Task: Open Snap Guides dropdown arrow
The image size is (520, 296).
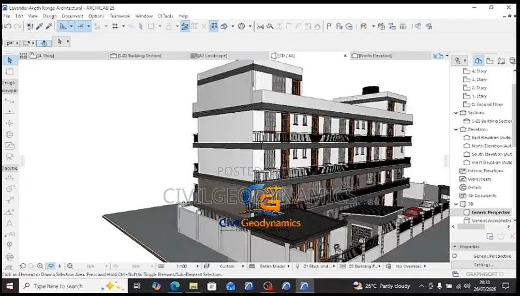Action: [x=88, y=26]
